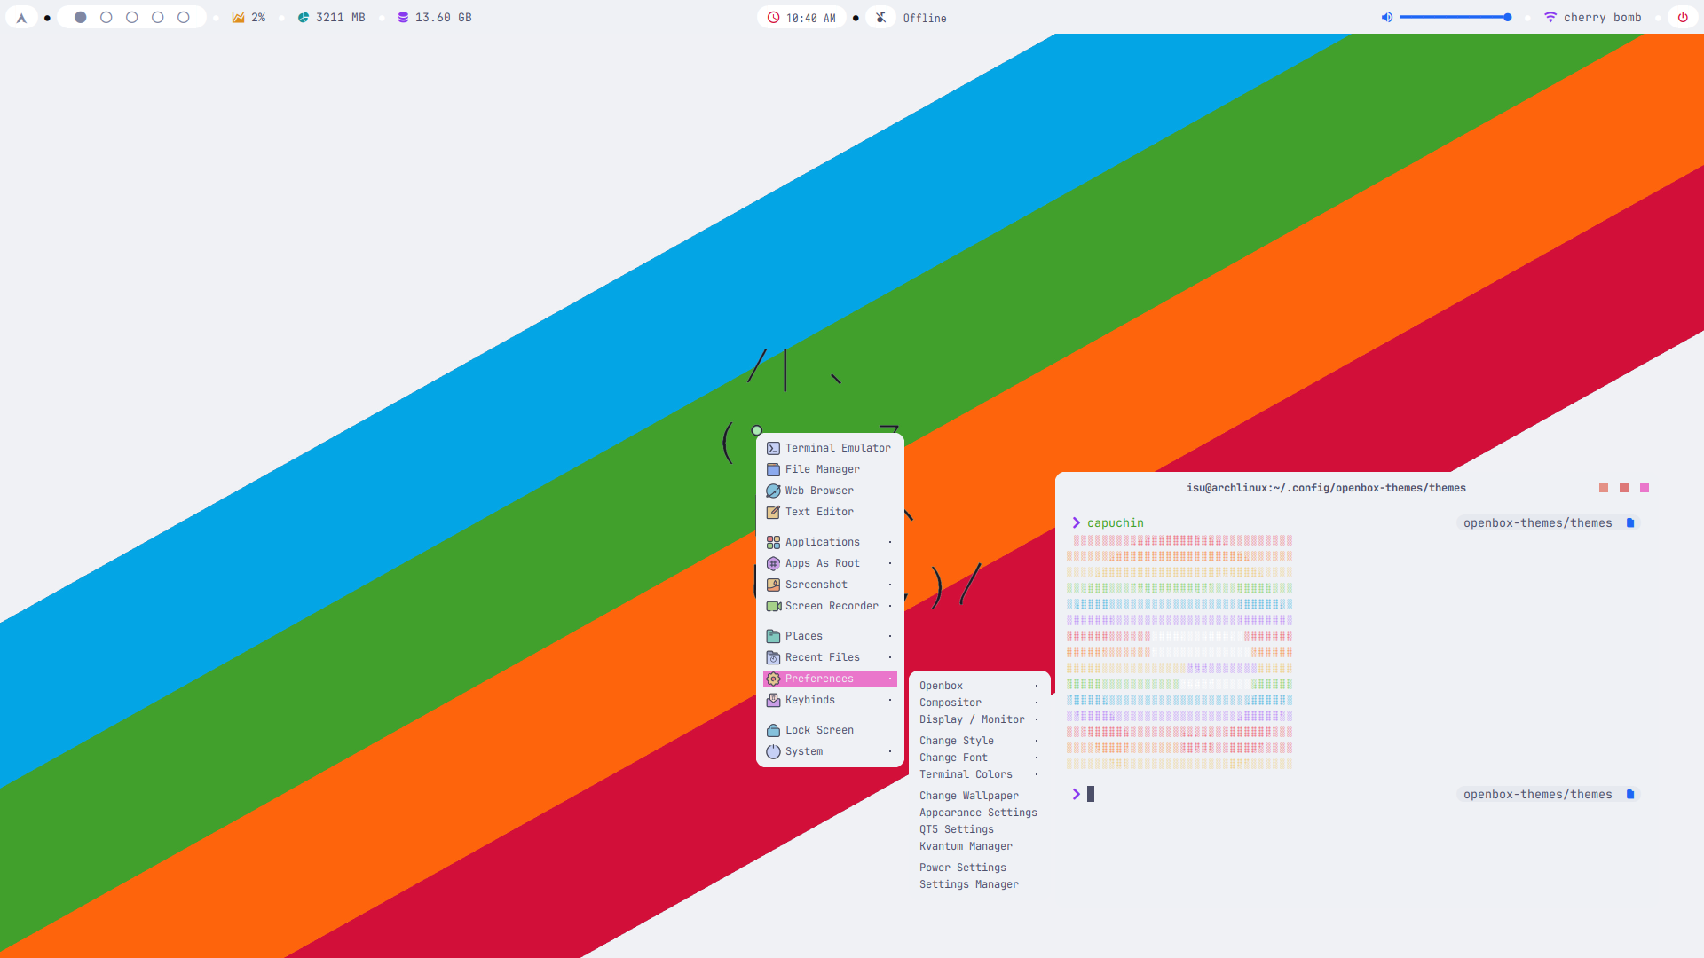Viewport: 1704px width, 958px height.
Task: Open the Change Wallpaper menu entry
Action: [x=968, y=796]
